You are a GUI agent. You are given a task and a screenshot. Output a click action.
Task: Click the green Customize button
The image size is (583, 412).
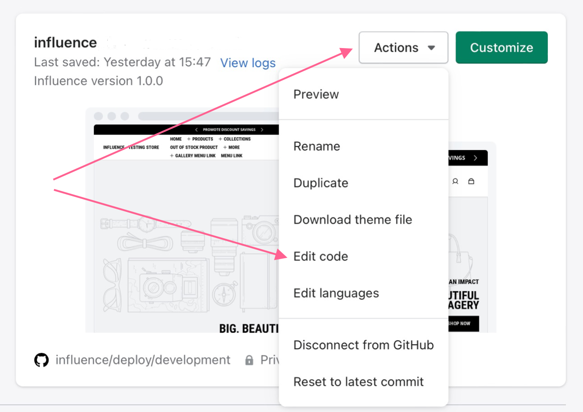(501, 48)
